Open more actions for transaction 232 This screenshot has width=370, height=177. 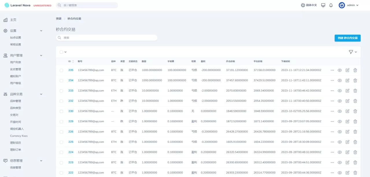pos(332,101)
